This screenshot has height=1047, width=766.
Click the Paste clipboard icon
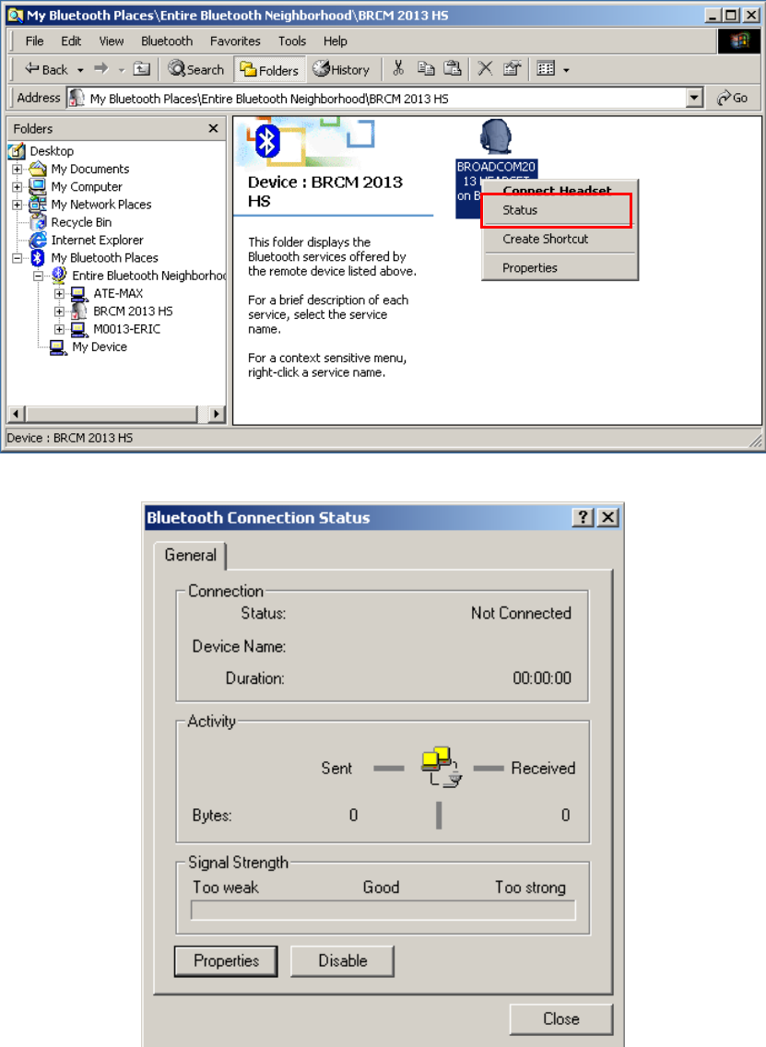pos(452,68)
